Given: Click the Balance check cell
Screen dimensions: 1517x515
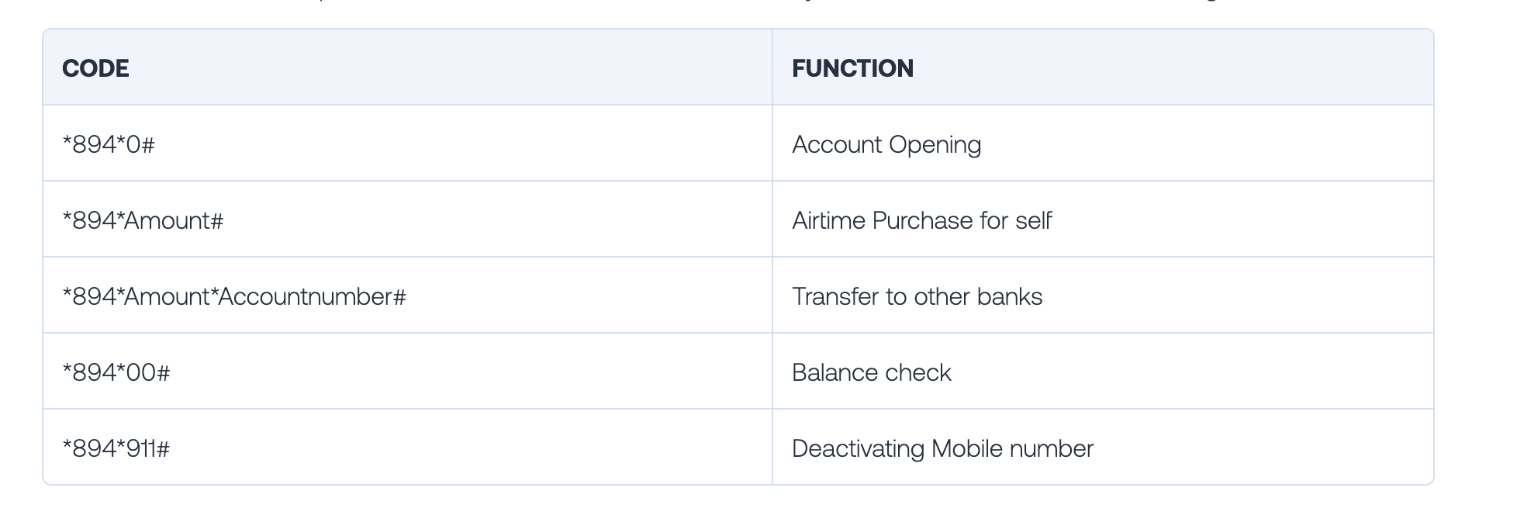Looking at the screenshot, I should 871,372.
